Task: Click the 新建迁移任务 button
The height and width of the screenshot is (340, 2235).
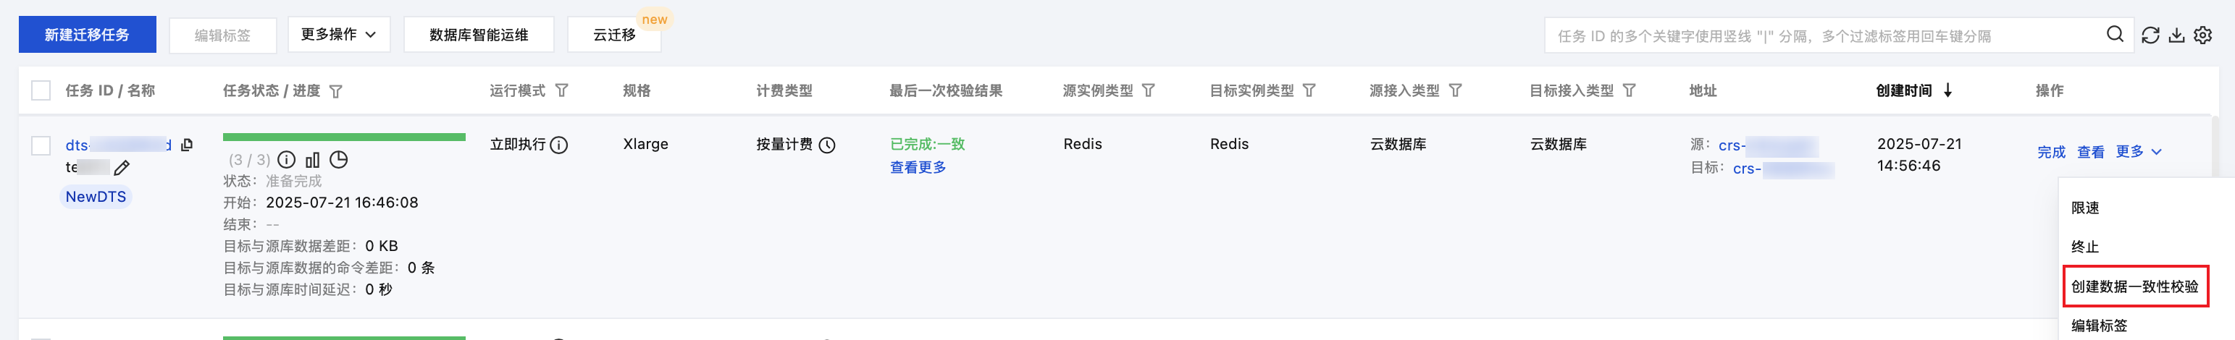Action: [87, 35]
